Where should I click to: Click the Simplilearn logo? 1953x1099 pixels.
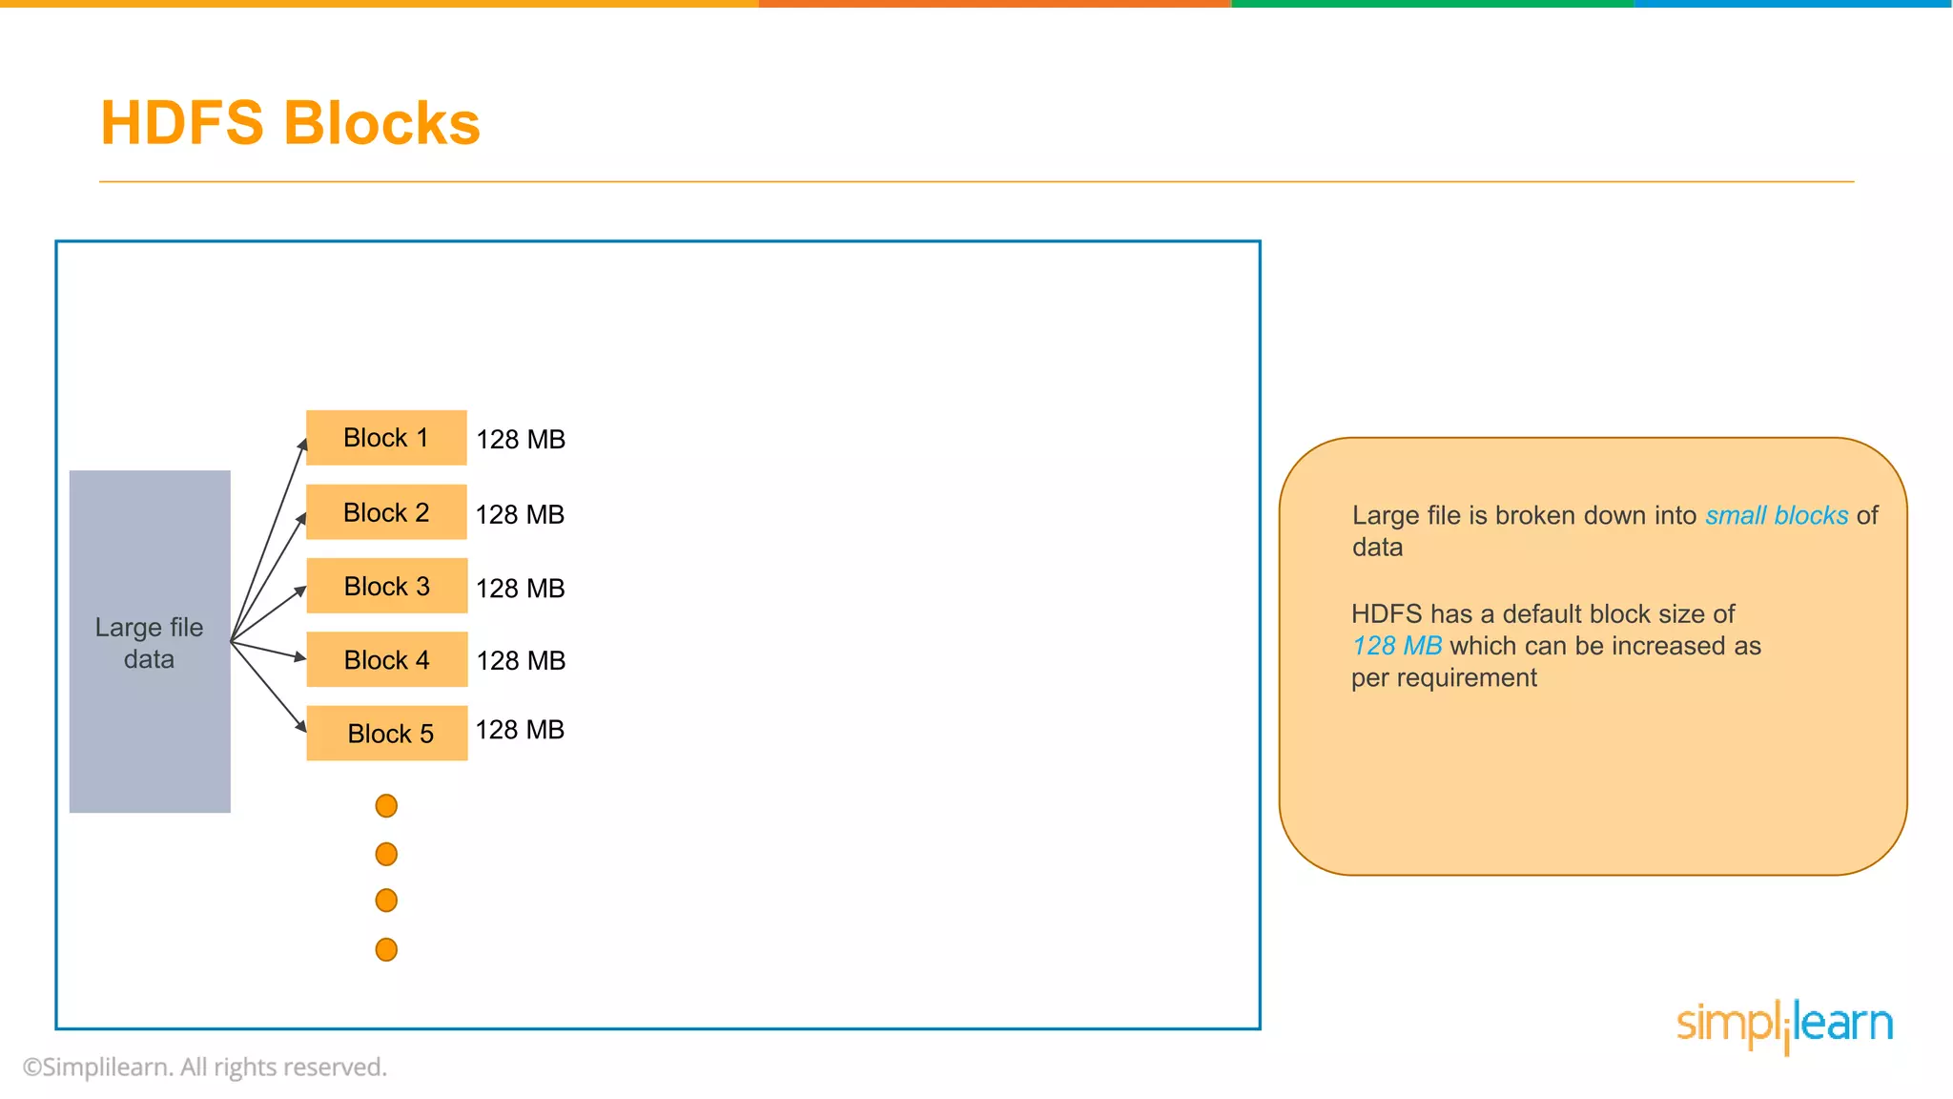point(1784,1026)
